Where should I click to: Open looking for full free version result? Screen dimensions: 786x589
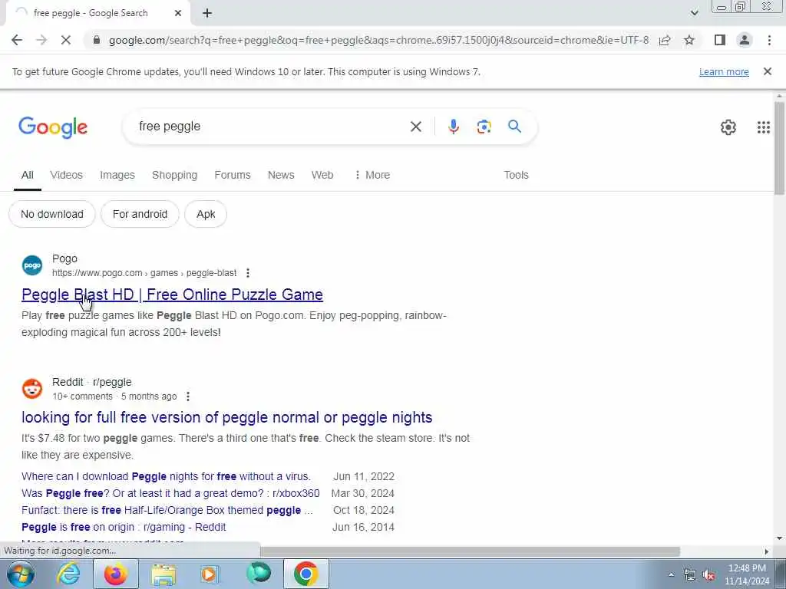pyautogui.click(x=226, y=417)
